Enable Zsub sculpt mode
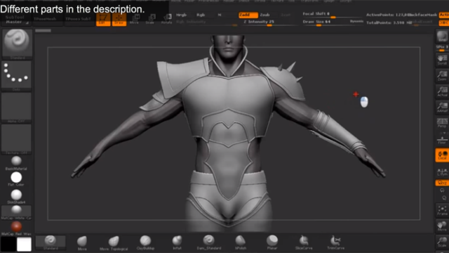 [x=264, y=15]
